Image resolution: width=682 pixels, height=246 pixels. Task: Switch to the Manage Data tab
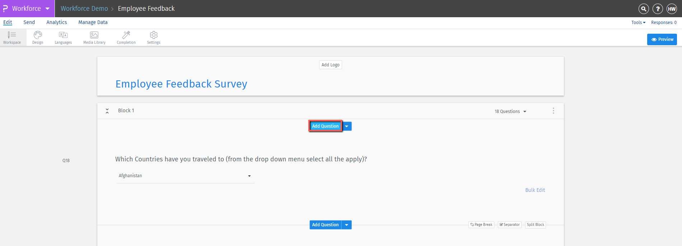tap(93, 22)
